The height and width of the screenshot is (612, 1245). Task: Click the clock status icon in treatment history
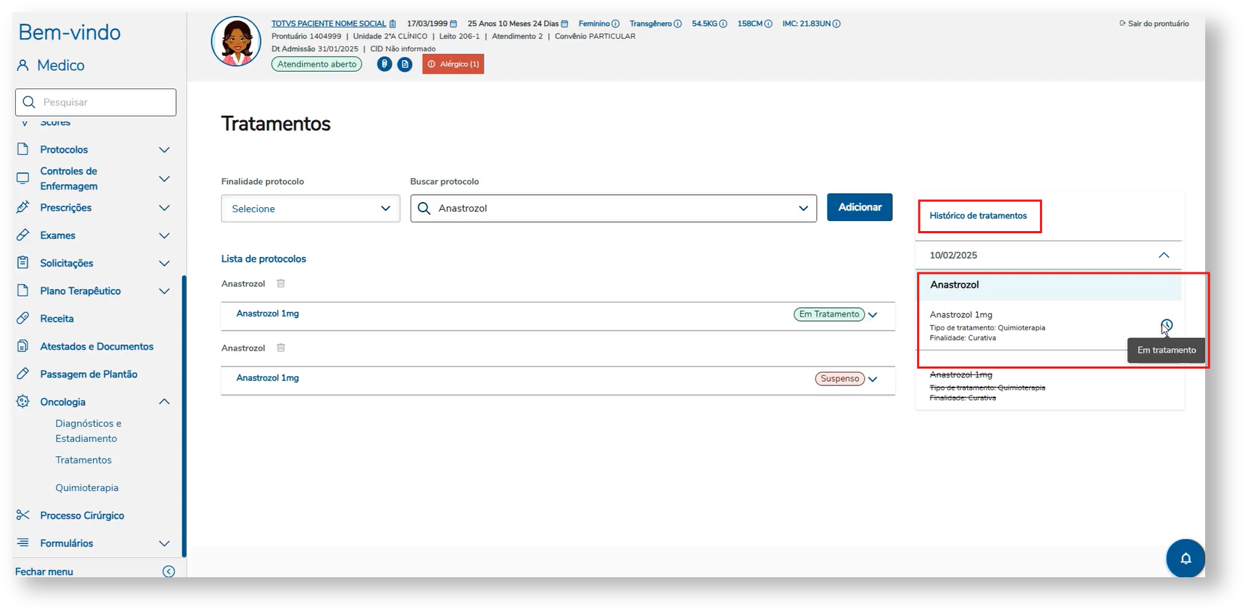tap(1166, 325)
